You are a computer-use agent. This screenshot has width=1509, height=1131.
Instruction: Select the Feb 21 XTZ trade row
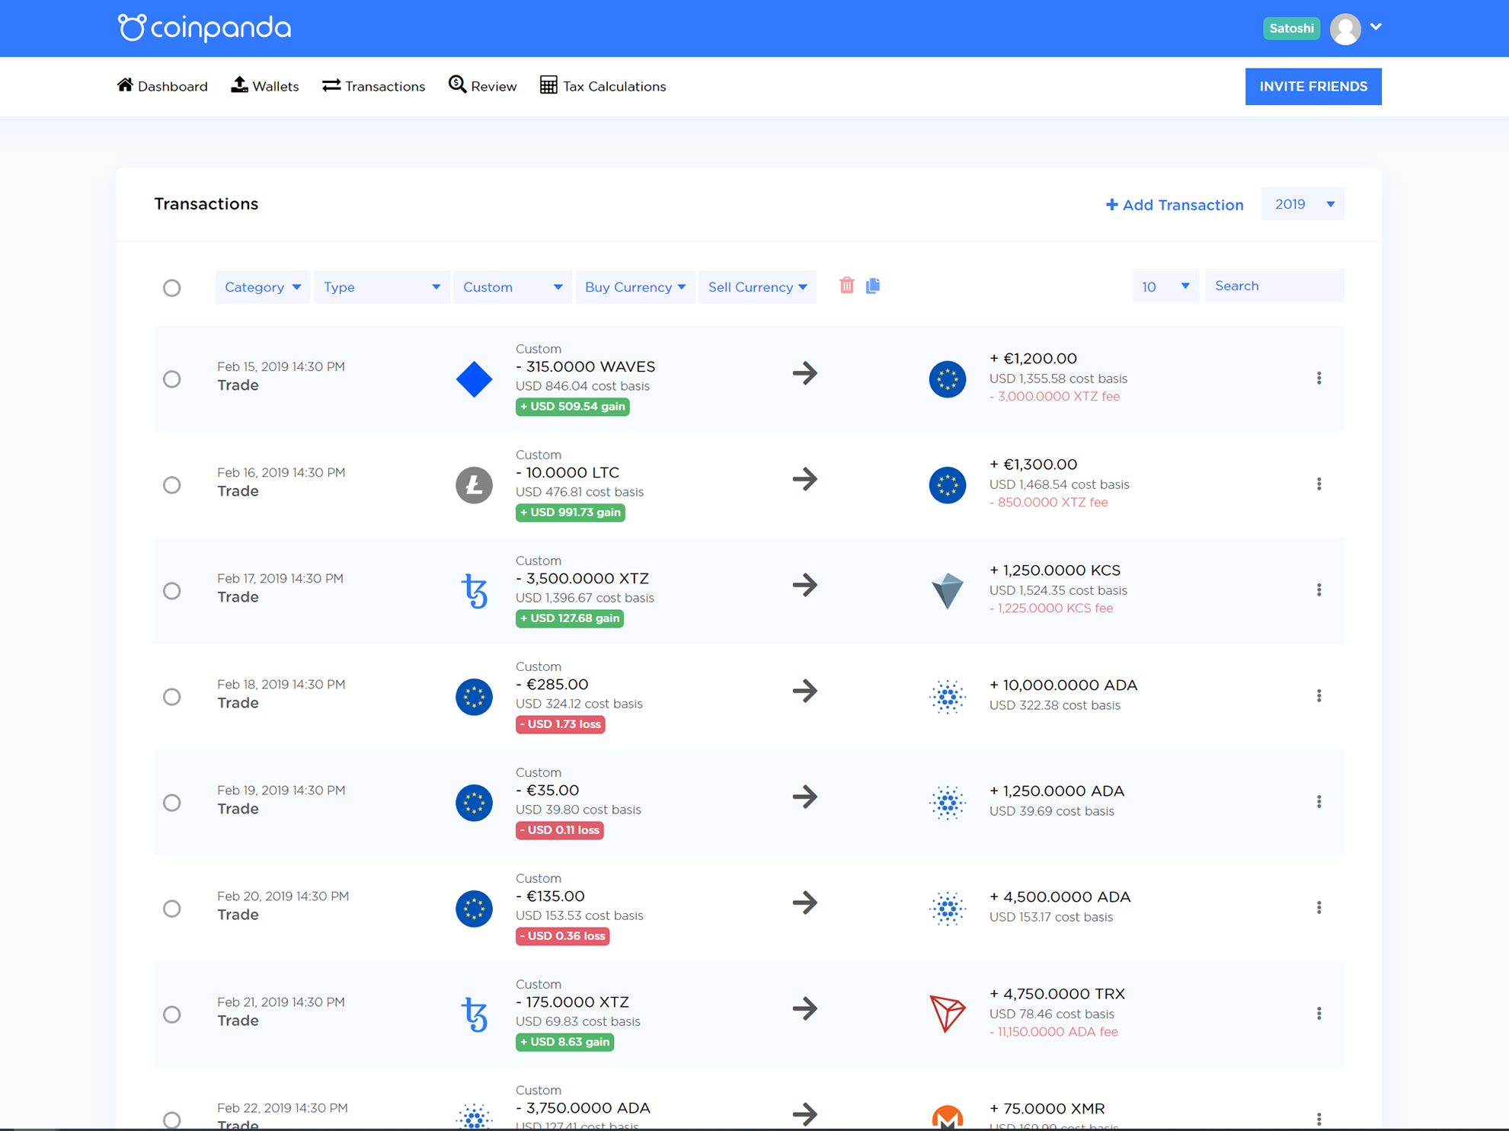172,1014
